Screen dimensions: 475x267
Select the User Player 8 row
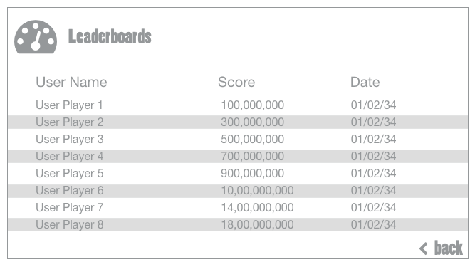coord(238,224)
